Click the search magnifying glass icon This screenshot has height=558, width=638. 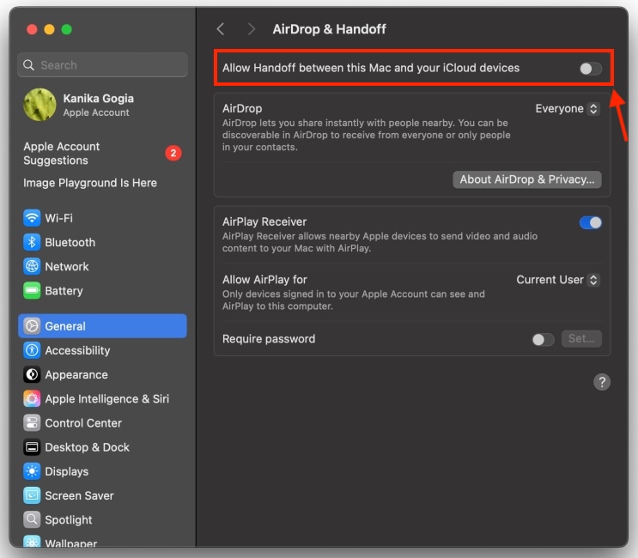[x=28, y=65]
